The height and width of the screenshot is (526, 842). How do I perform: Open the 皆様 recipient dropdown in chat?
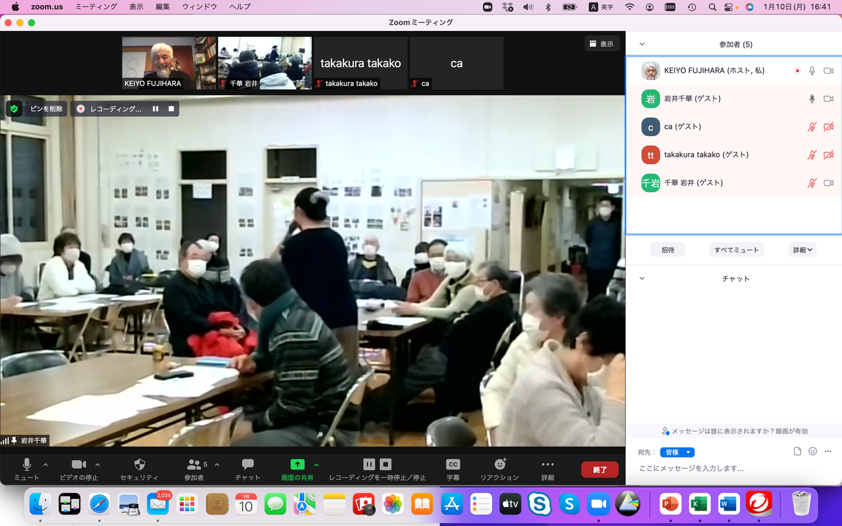click(678, 452)
